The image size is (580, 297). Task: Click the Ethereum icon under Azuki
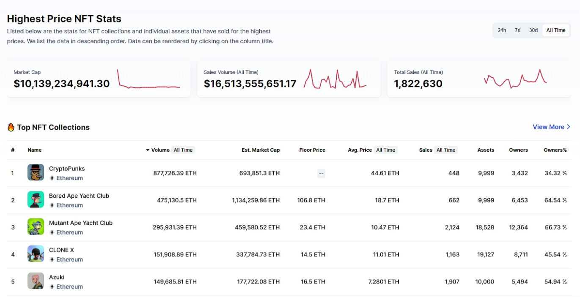tap(52, 287)
